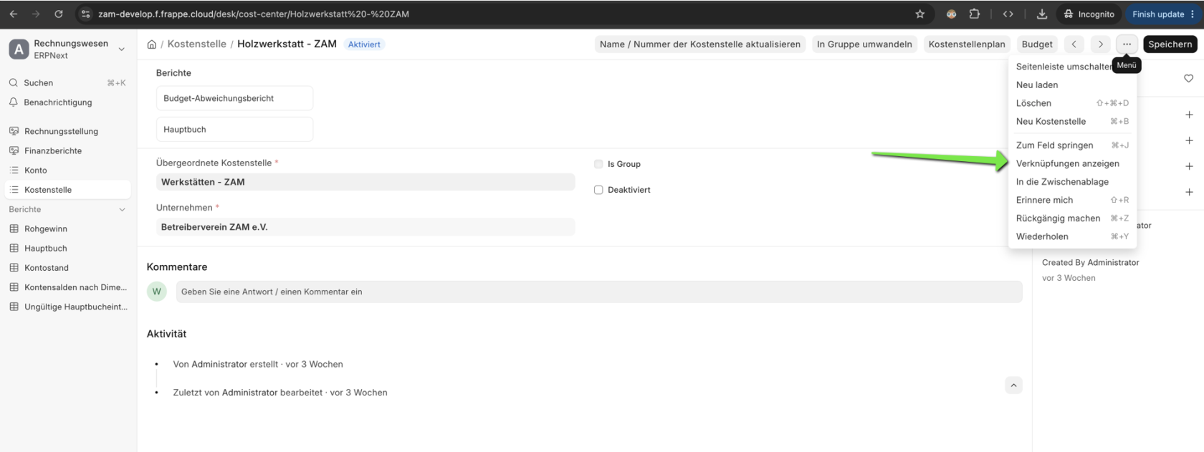Open the Budget-Abweichungsbericht report link
1204x452 pixels.
234,98
